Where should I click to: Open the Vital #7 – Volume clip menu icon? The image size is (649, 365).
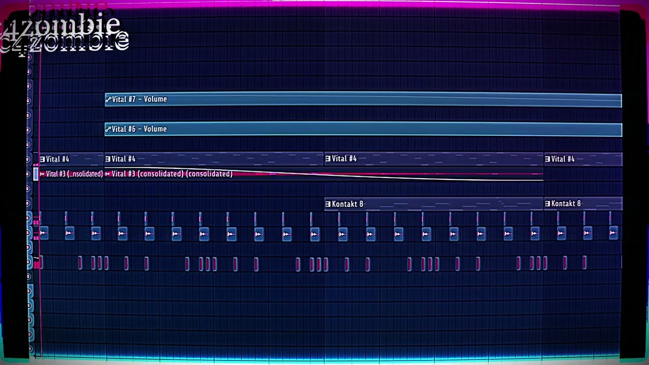tap(108, 99)
